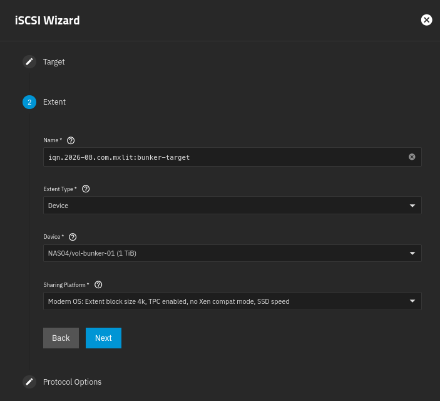Viewport: 440px width, 401px height.
Task: Open help tooltip for Extent Type
Action: [86, 189]
